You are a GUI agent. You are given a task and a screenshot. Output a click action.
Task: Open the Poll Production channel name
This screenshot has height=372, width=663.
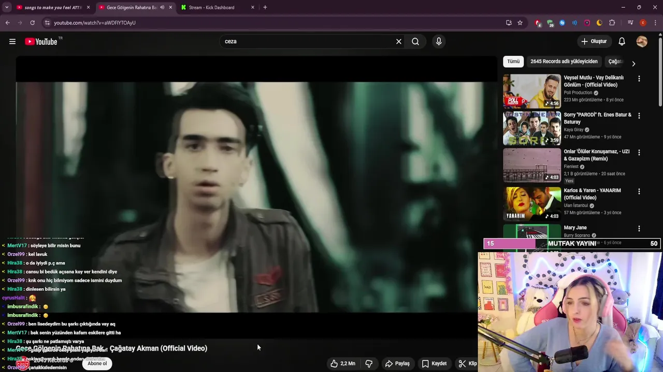click(578, 93)
